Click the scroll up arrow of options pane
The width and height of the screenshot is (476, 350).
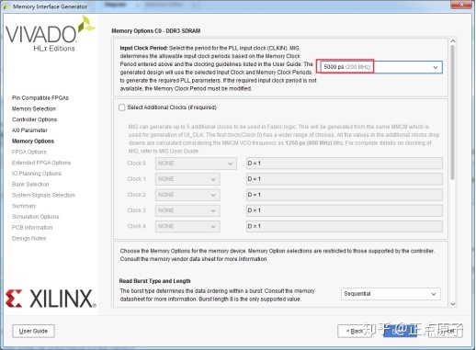[453, 41]
